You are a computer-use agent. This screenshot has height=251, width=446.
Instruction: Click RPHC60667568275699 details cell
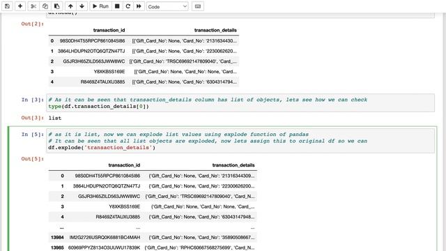tap(200, 248)
